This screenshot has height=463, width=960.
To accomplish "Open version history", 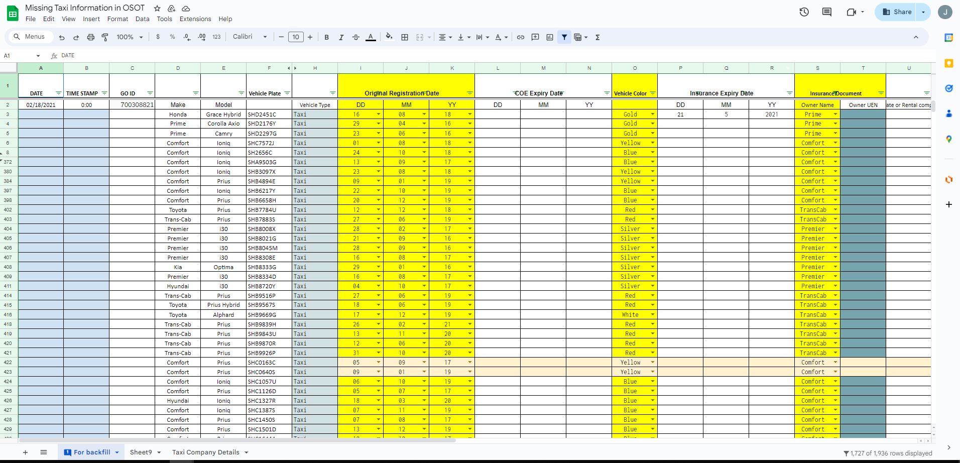I will [804, 12].
